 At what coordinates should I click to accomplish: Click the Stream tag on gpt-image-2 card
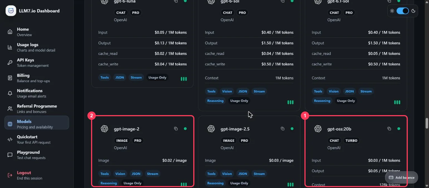152,174
